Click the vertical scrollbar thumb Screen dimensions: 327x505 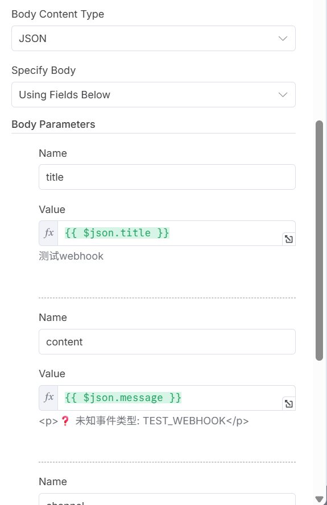pyautogui.click(x=319, y=241)
